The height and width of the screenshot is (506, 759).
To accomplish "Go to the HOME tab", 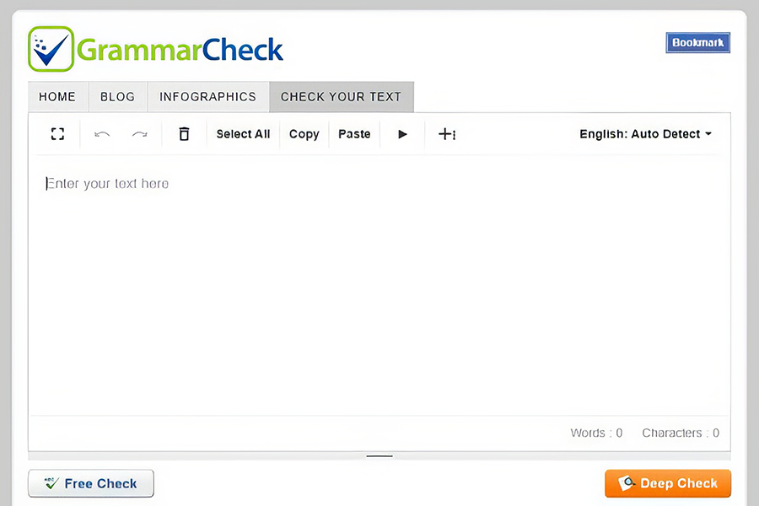I will coord(57,97).
